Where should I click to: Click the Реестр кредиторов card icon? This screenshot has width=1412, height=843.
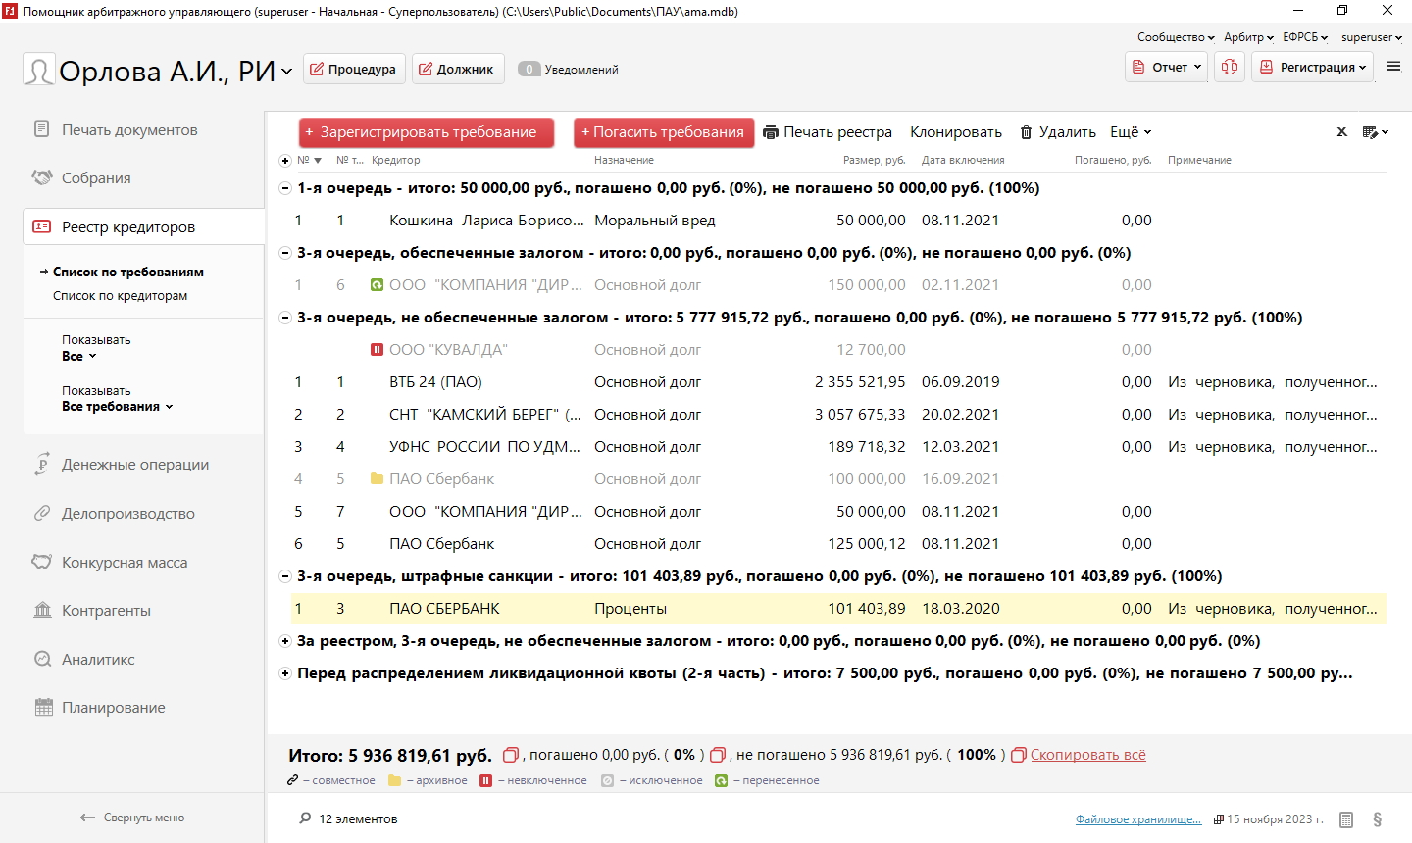coord(42,226)
